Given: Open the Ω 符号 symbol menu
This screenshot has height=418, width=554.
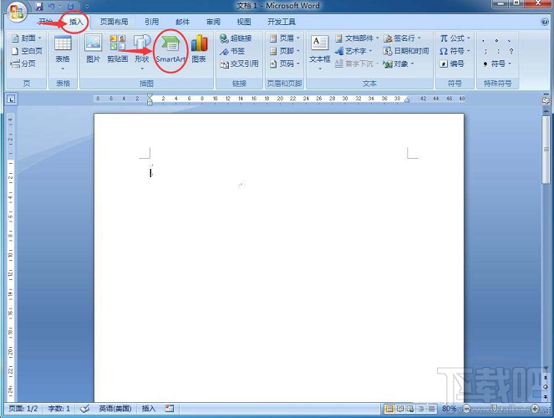Looking at the screenshot, I should (455, 51).
